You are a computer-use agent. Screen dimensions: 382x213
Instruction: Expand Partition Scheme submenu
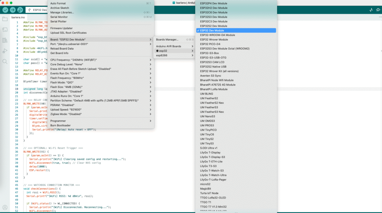click(101, 101)
